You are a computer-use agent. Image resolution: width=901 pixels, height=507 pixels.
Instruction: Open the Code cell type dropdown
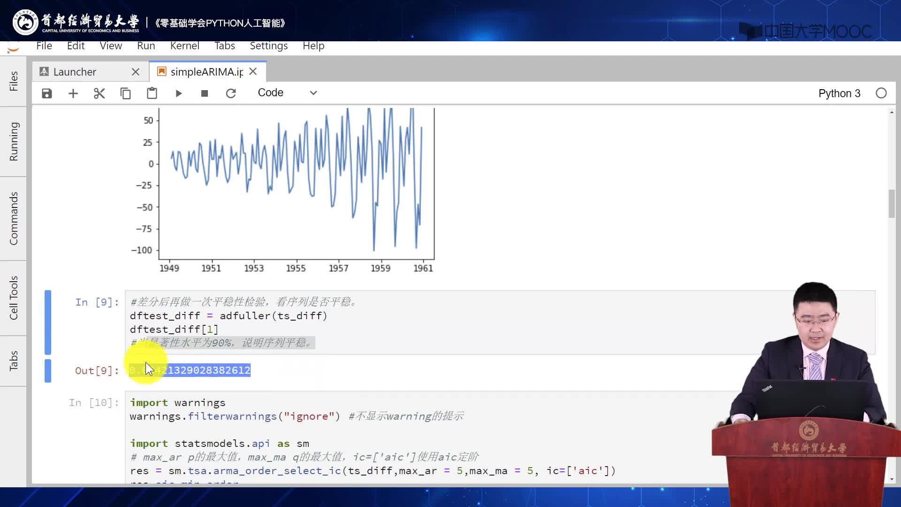287,92
